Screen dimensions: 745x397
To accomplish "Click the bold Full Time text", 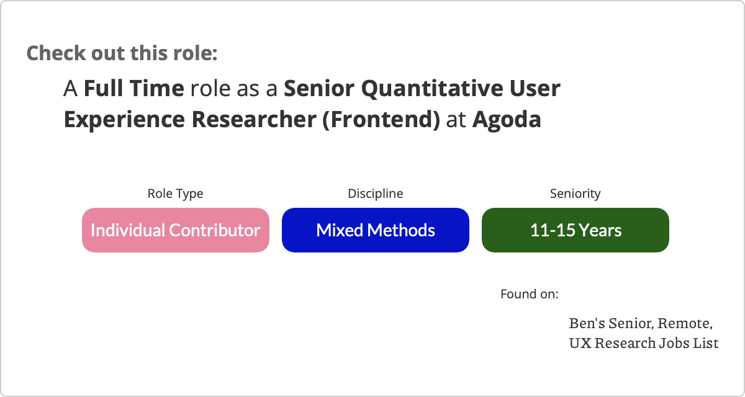I will pyautogui.click(x=133, y=89).
